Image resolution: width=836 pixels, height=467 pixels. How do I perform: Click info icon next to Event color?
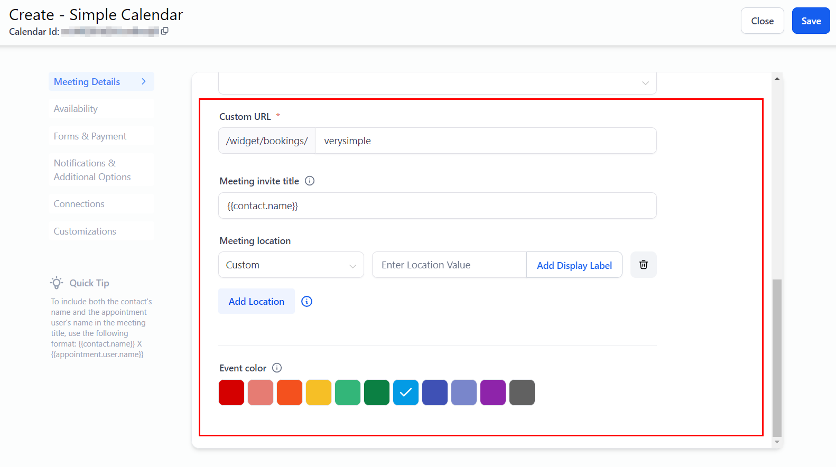tap(277, 368)
